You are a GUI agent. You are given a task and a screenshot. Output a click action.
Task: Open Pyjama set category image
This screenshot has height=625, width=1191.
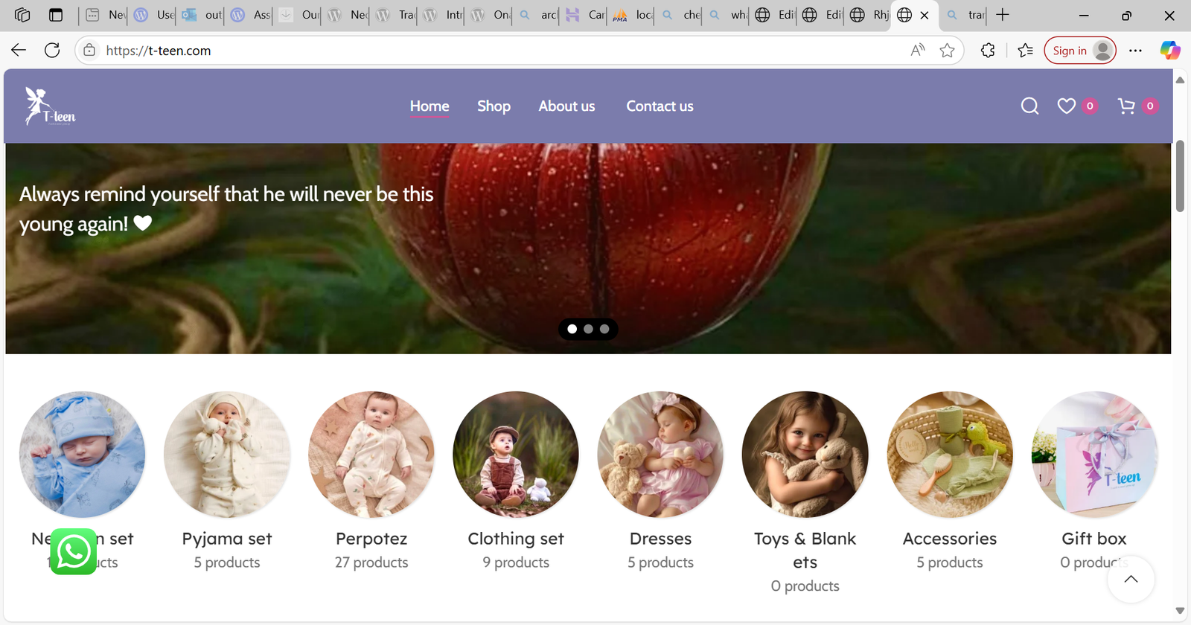pos(227,455)
